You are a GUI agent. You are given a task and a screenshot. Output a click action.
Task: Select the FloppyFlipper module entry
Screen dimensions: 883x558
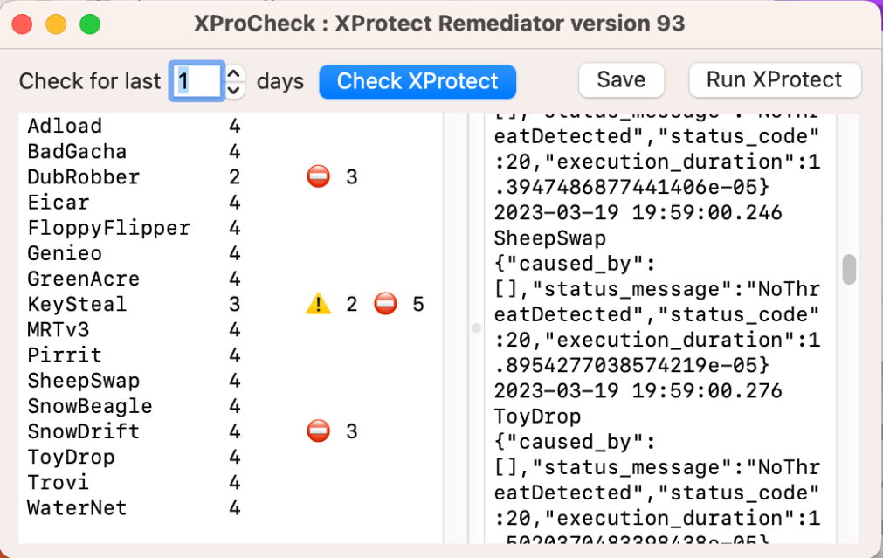point(107,227)
